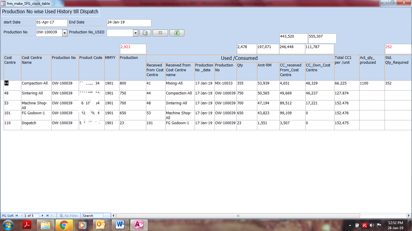
Task: Click the Show Desktop button beside the clock
Action: [410, 225]
